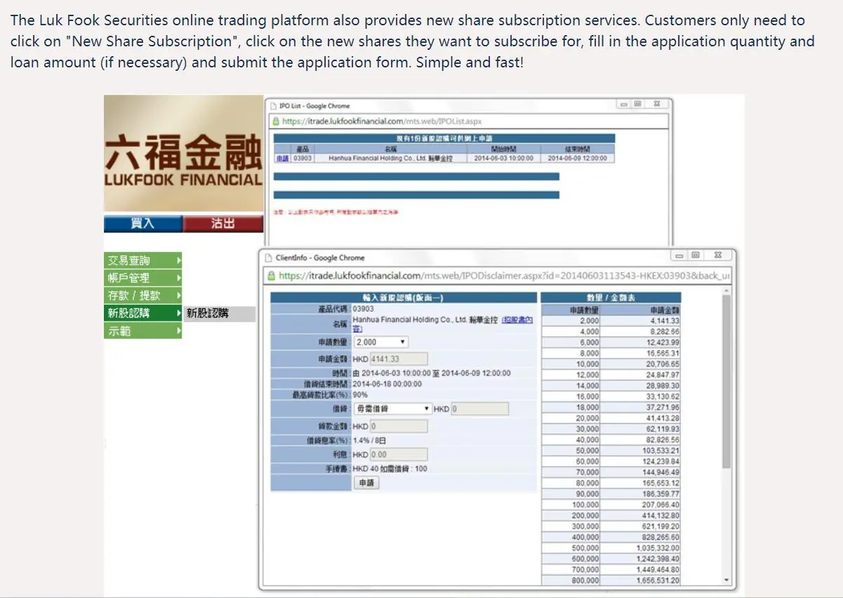Click Hanhua Financial Holding name in IPO List
This screenshot has height=598, width=843.
391,158
